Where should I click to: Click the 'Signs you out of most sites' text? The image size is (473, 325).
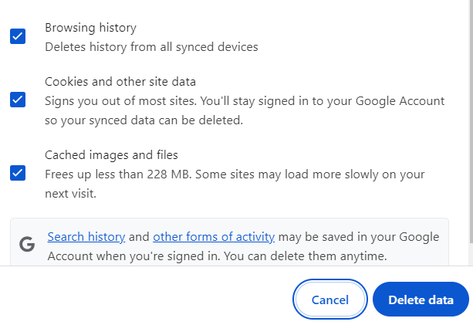point(120,101)
